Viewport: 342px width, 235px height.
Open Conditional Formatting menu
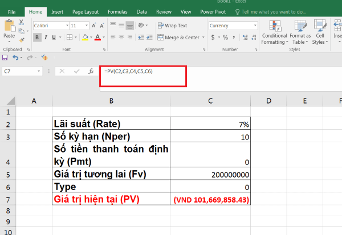pyautogui.click(x=275, y=32)
